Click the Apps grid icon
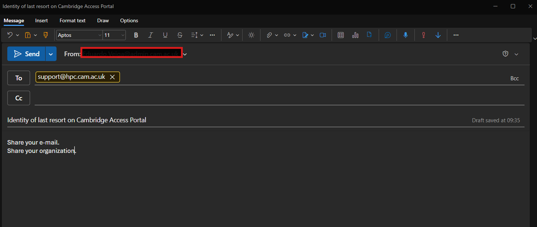Screen dimensions: 537x227 coord(341,35)
